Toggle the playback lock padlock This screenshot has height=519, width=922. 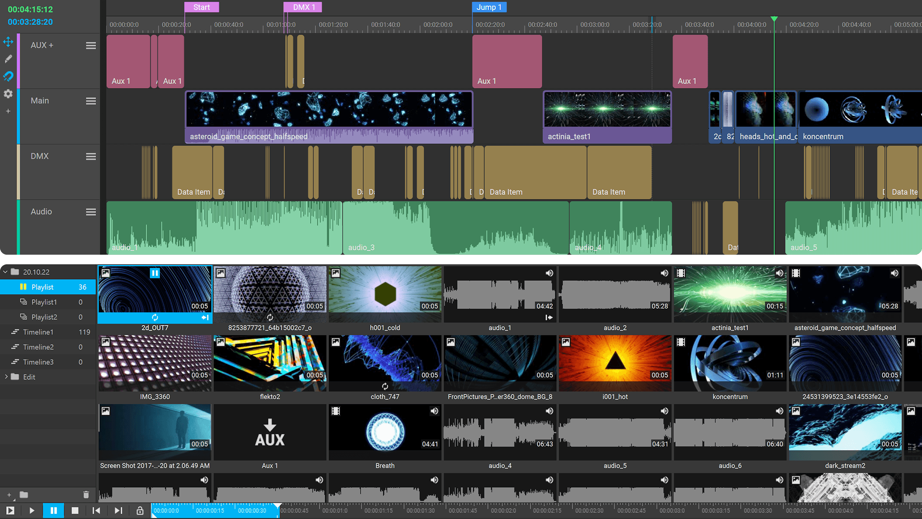tap(139, 510)
